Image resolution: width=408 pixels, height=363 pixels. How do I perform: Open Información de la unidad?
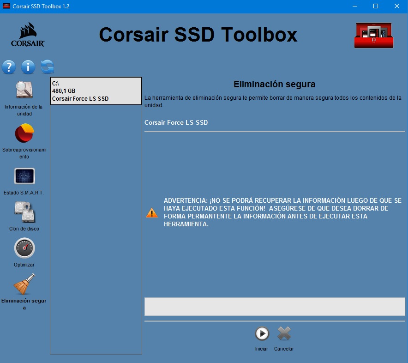pyautogui.click(x=24, y=91)
